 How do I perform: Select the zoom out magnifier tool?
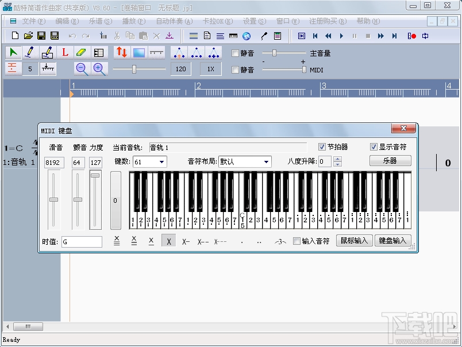coord(81,68)
